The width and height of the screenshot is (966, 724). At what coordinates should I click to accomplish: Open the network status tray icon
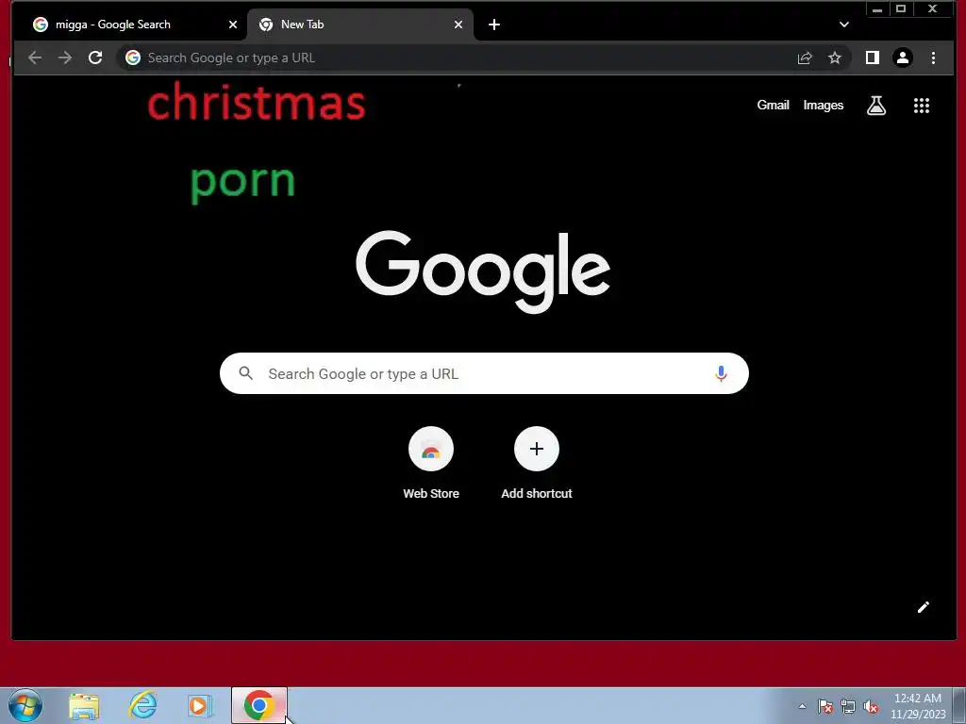tap(848, 707)
